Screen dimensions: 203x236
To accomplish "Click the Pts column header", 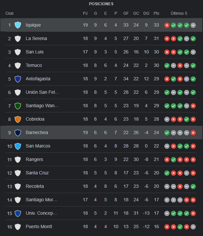I will click(x=156, y=13).
